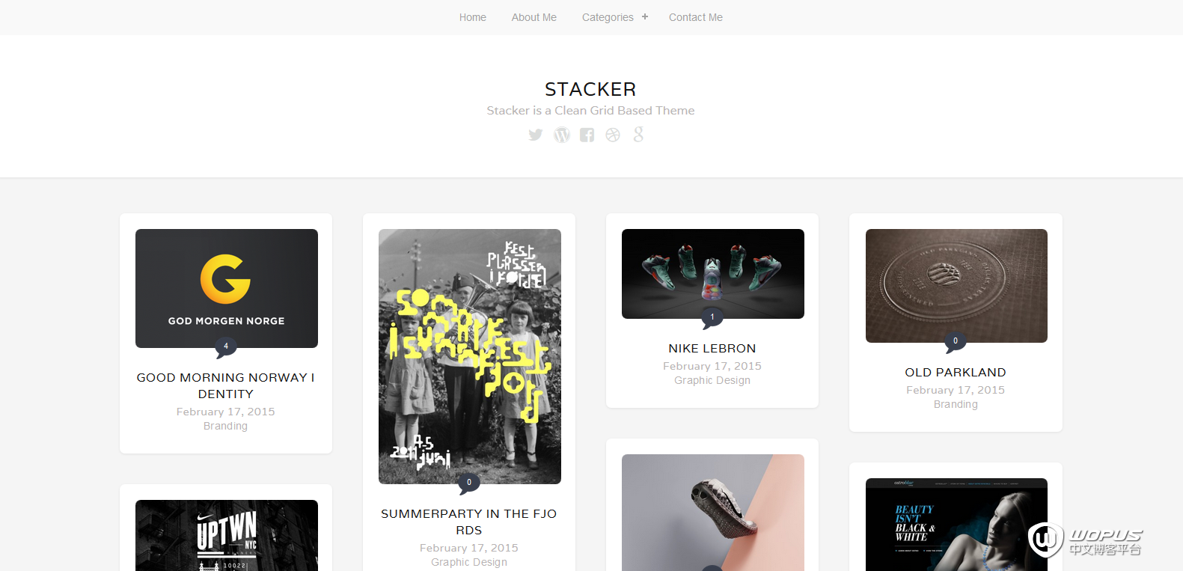Click comment bubble under Summerparty poster image
The width and height of the screenshot is (1183, 571).
469,483
